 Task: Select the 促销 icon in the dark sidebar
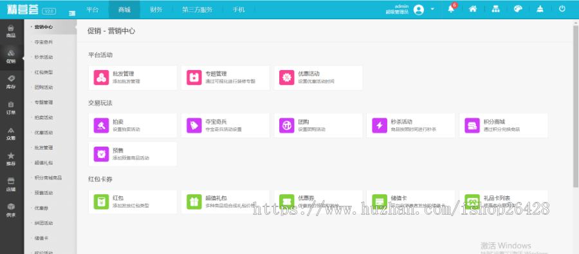click(x=11, y=57)
